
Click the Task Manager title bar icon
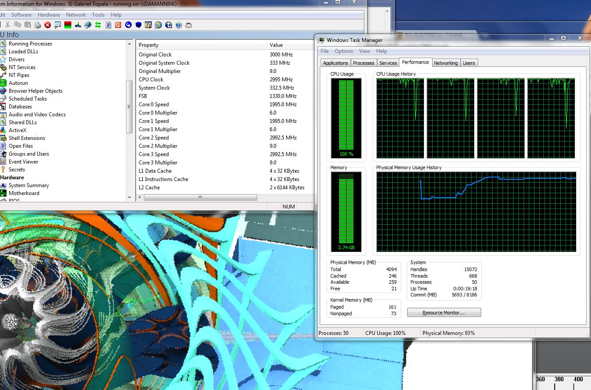coord(321,40)
